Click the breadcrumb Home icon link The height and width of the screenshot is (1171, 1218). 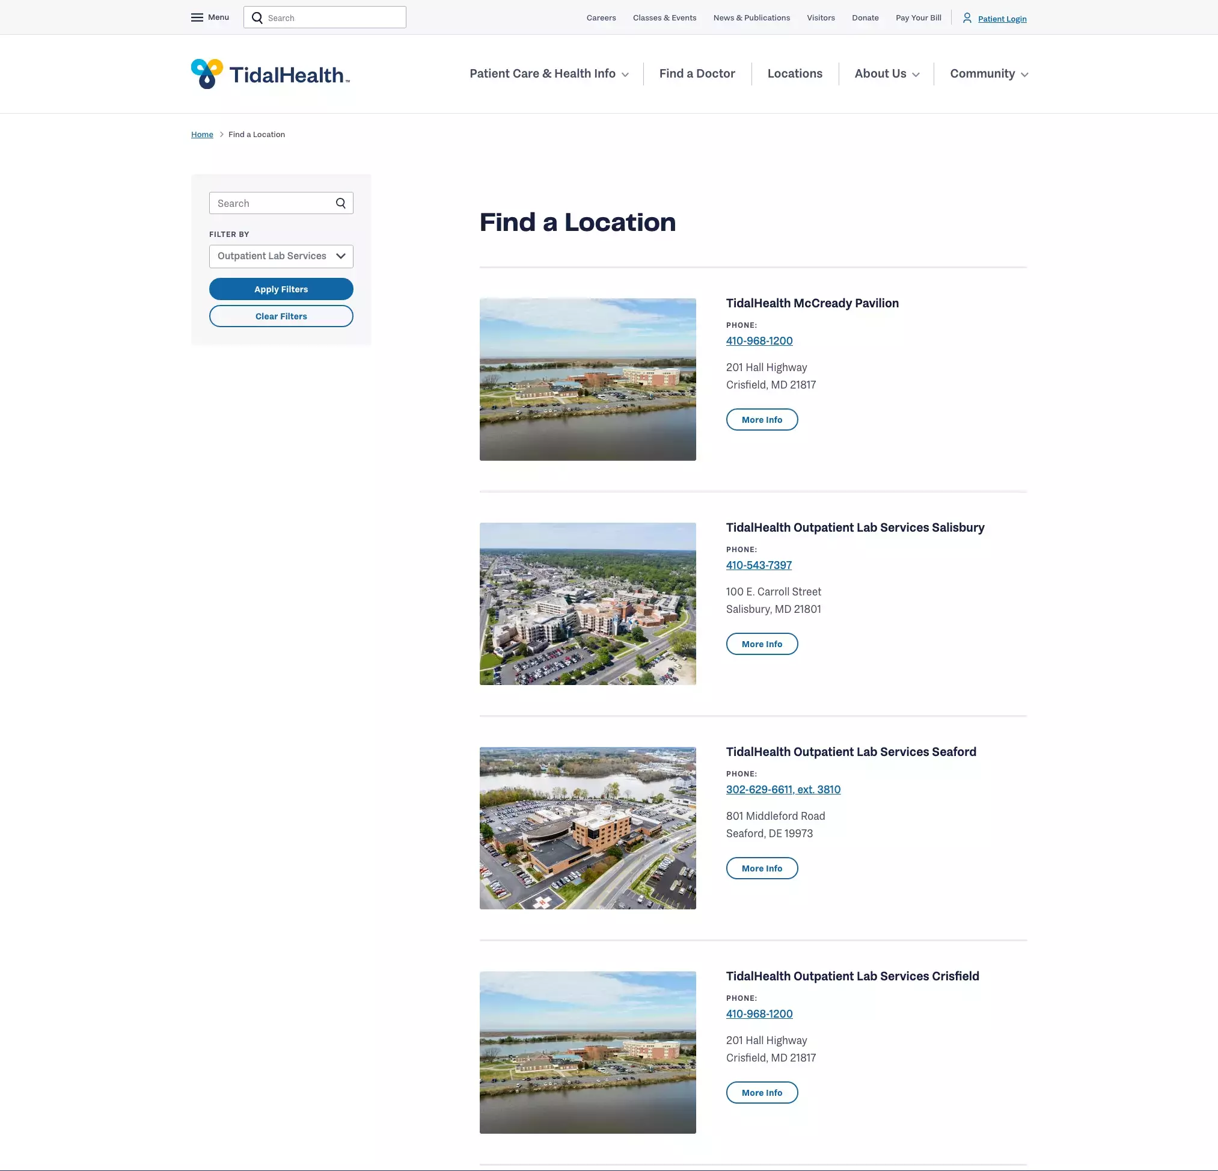click(202, 134)
